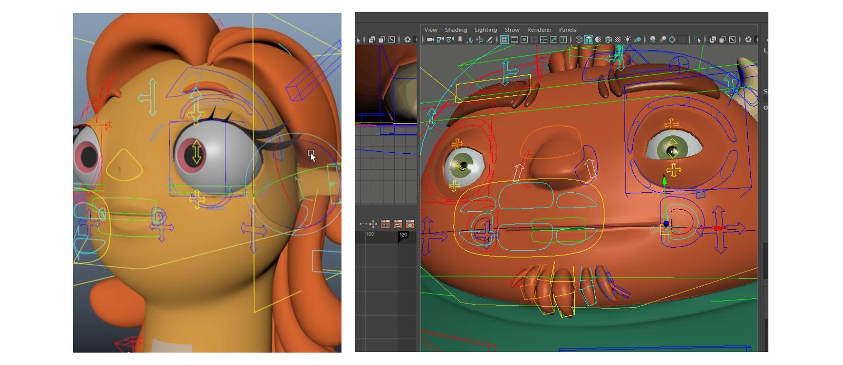Click the four-arrow move key icon
843x365 pixels.
point(373,224)
